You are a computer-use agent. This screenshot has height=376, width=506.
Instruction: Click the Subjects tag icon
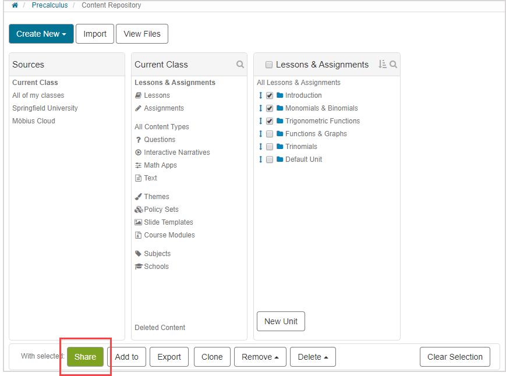click(x=139, y=254)
